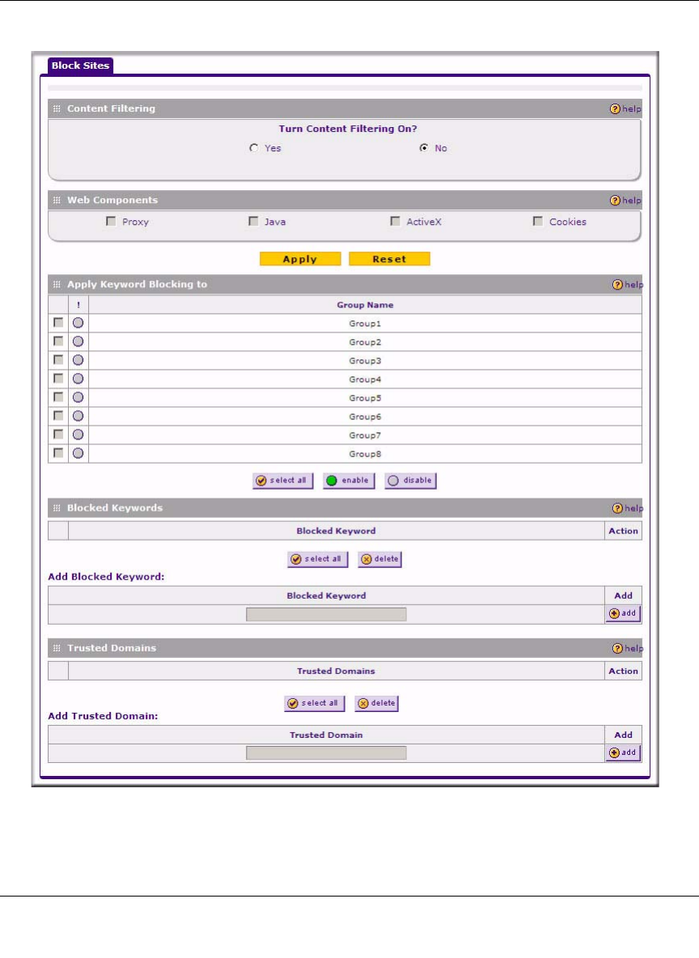
Task: Click Group2 status circle icon
Action: pos(78,341)
